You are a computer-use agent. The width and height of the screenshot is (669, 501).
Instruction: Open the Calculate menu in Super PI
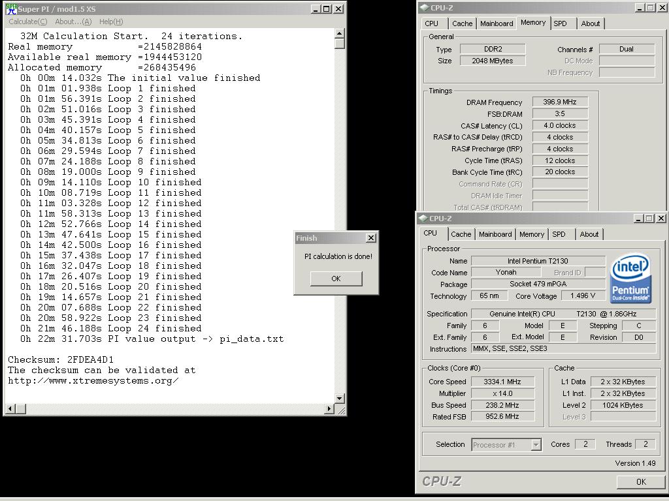(27, 22)
